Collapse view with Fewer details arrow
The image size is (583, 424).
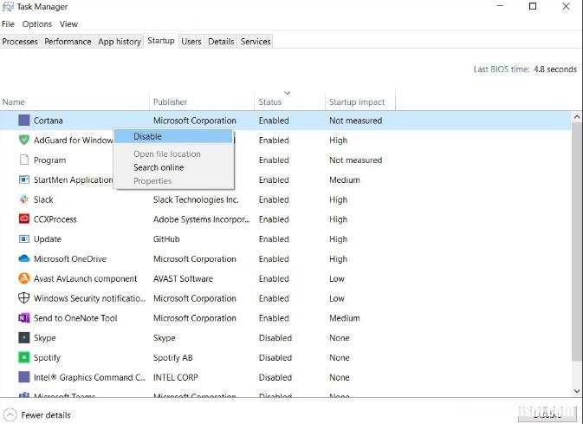(x=10, y=414)
